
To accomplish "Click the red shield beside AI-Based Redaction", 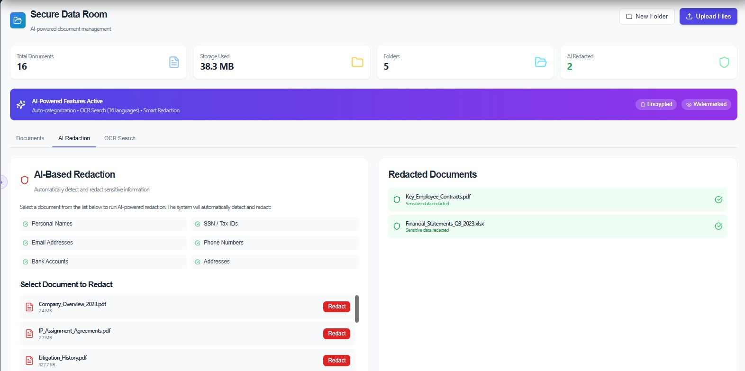I will (x=25, y=180).
